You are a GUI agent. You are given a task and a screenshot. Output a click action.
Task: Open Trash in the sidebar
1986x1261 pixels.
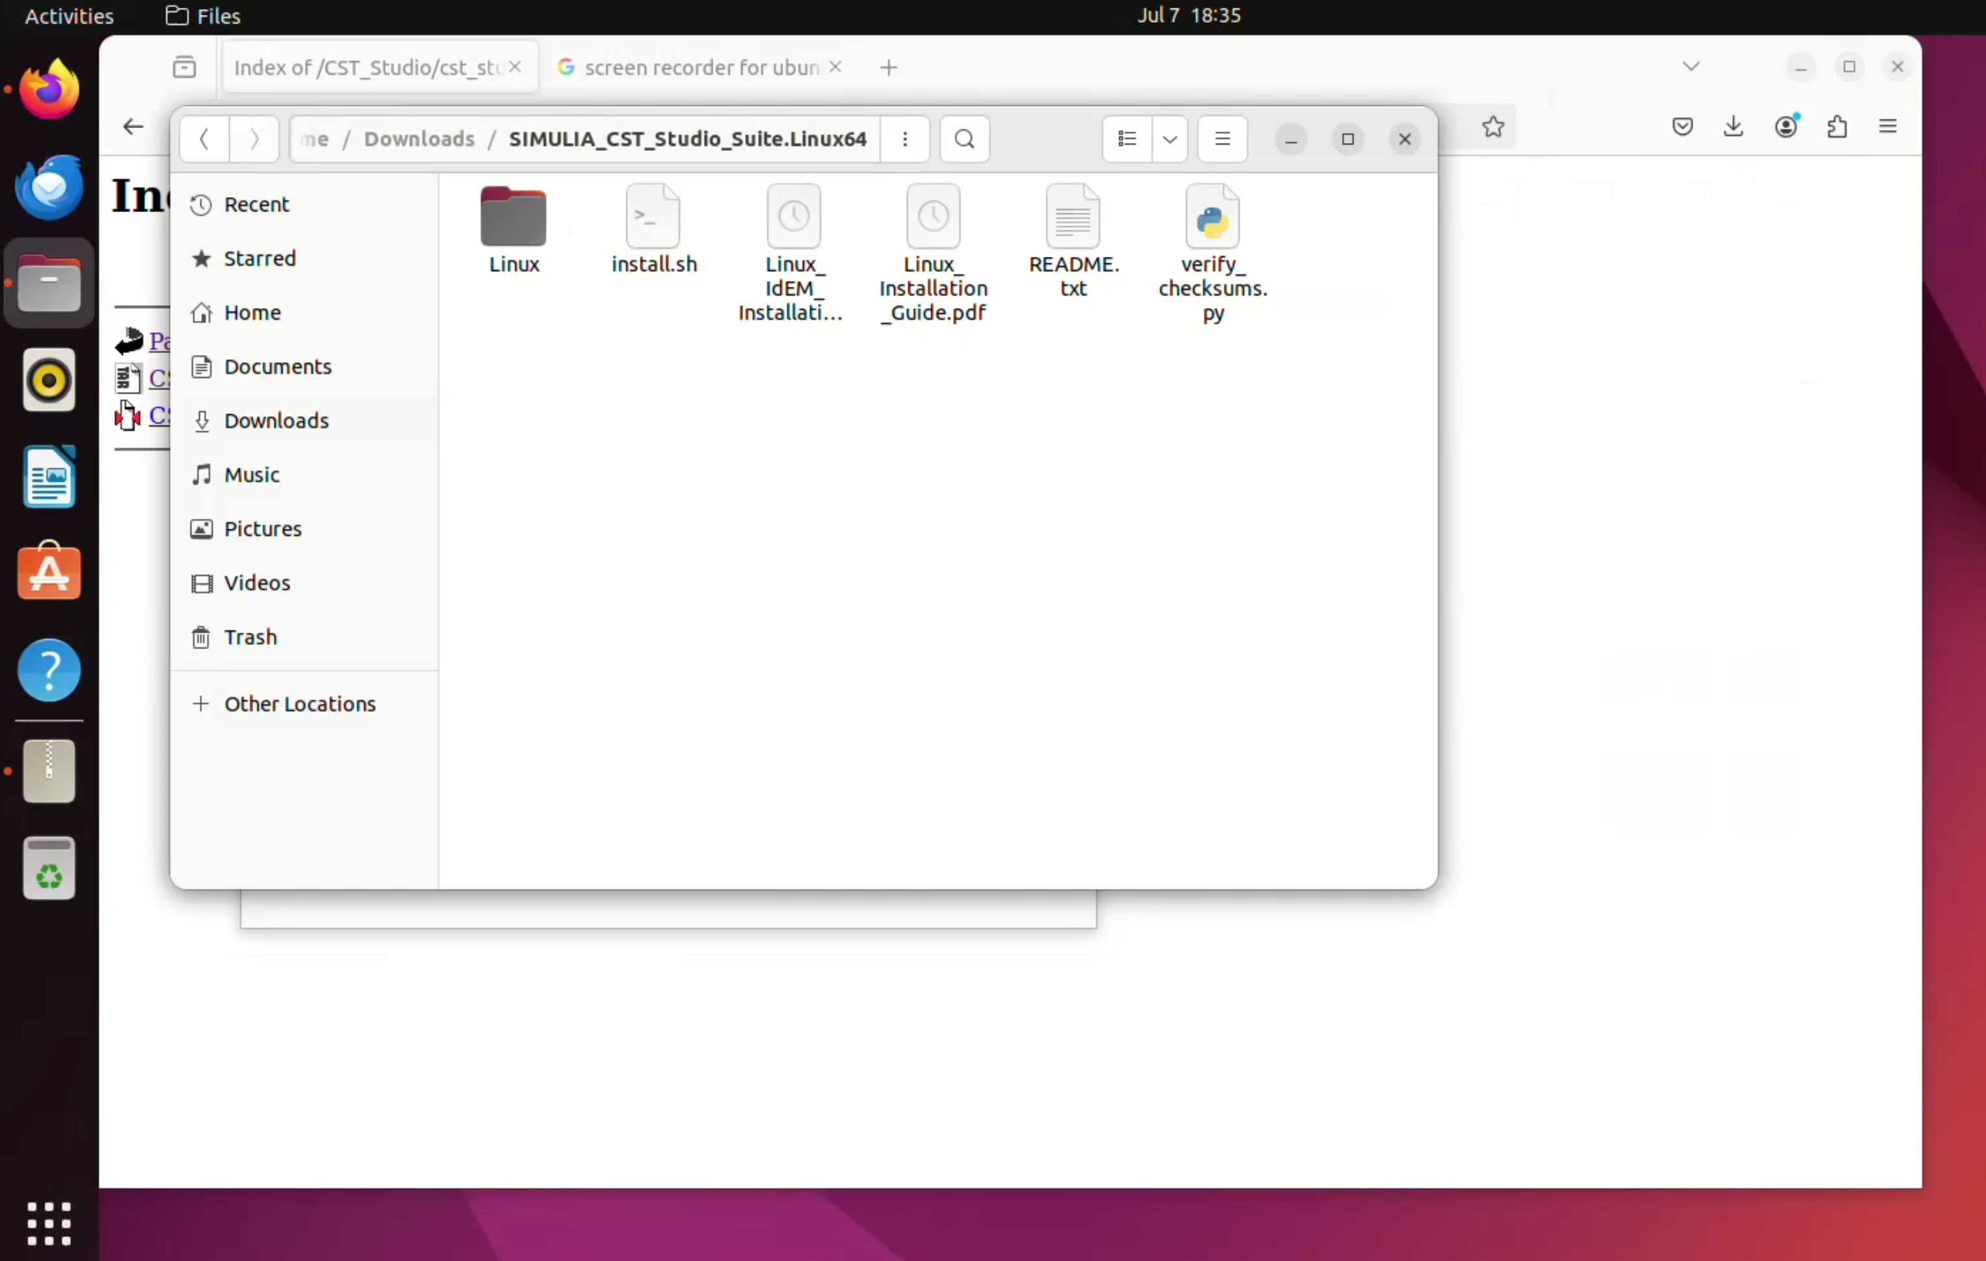[303, 637]
